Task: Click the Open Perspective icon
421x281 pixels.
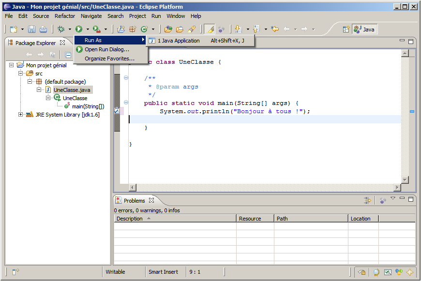Action: pos(346,30)
